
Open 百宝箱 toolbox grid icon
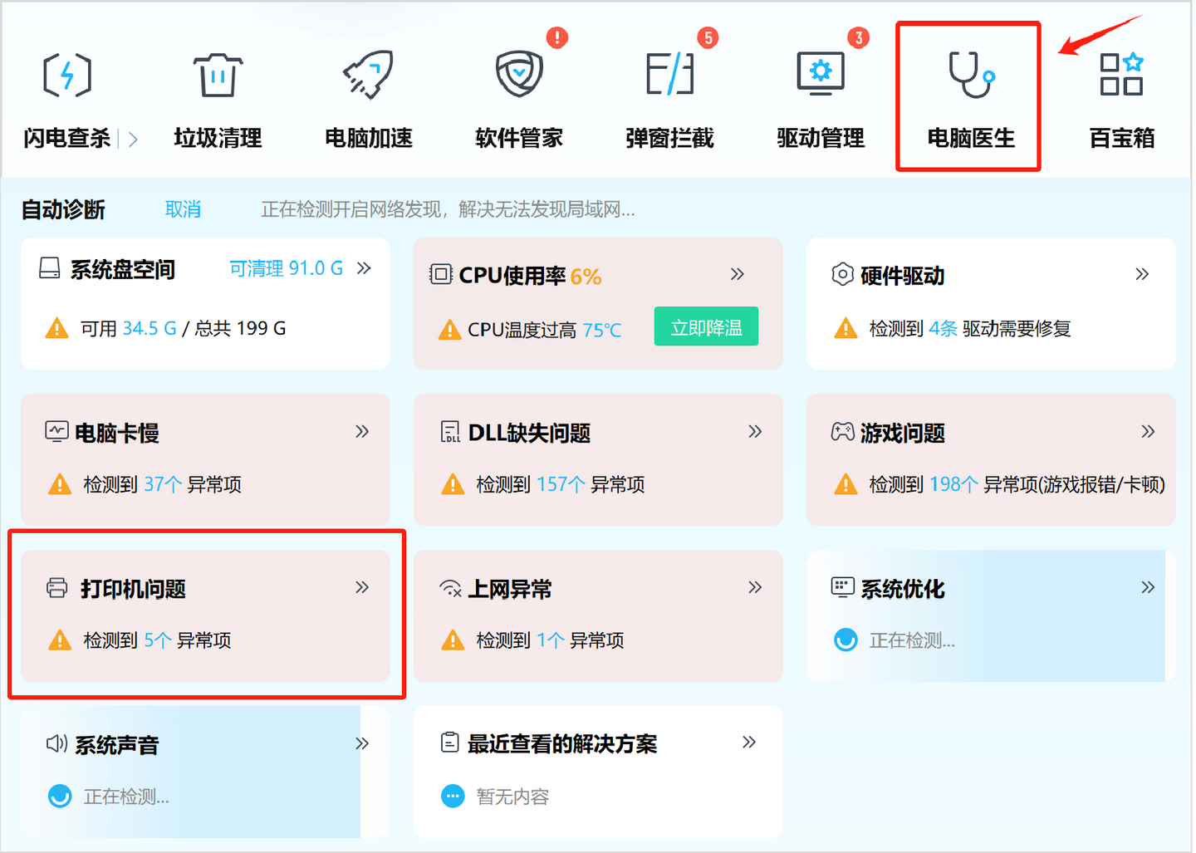tap(1122, 75)
